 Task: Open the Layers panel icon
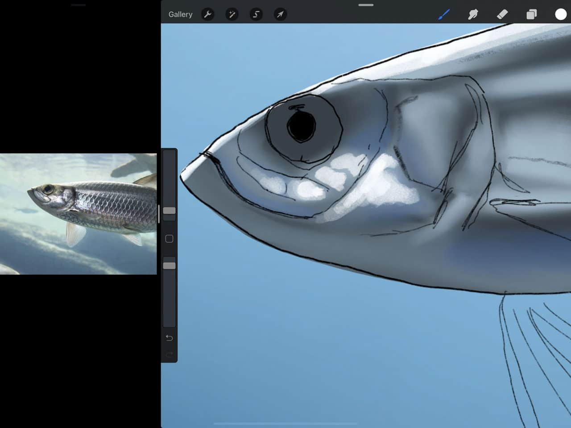point(530,14)
